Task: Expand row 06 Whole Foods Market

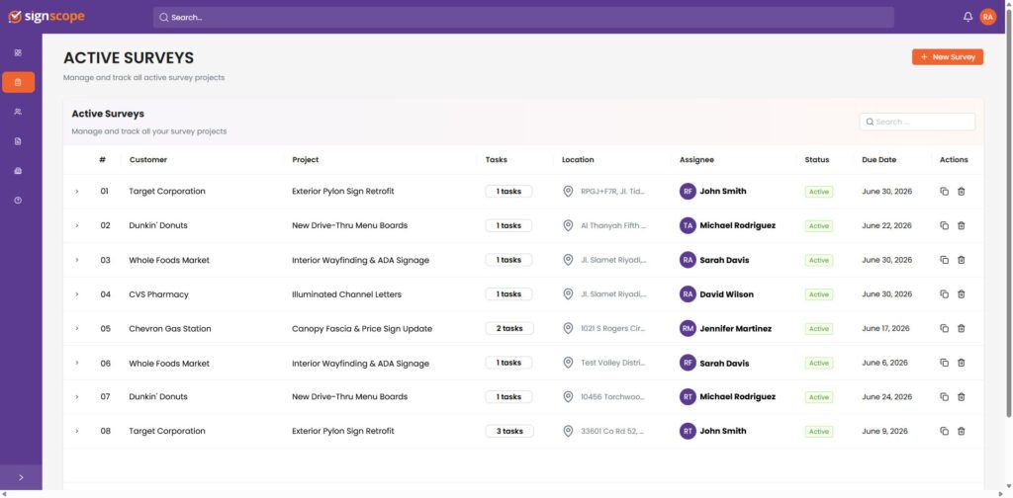Action: coord(77,363)
